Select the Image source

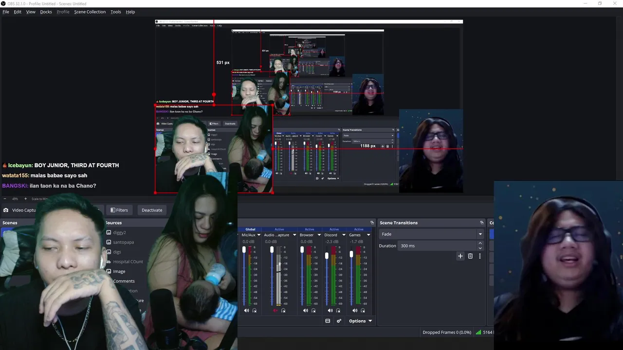tap(119, 271)
